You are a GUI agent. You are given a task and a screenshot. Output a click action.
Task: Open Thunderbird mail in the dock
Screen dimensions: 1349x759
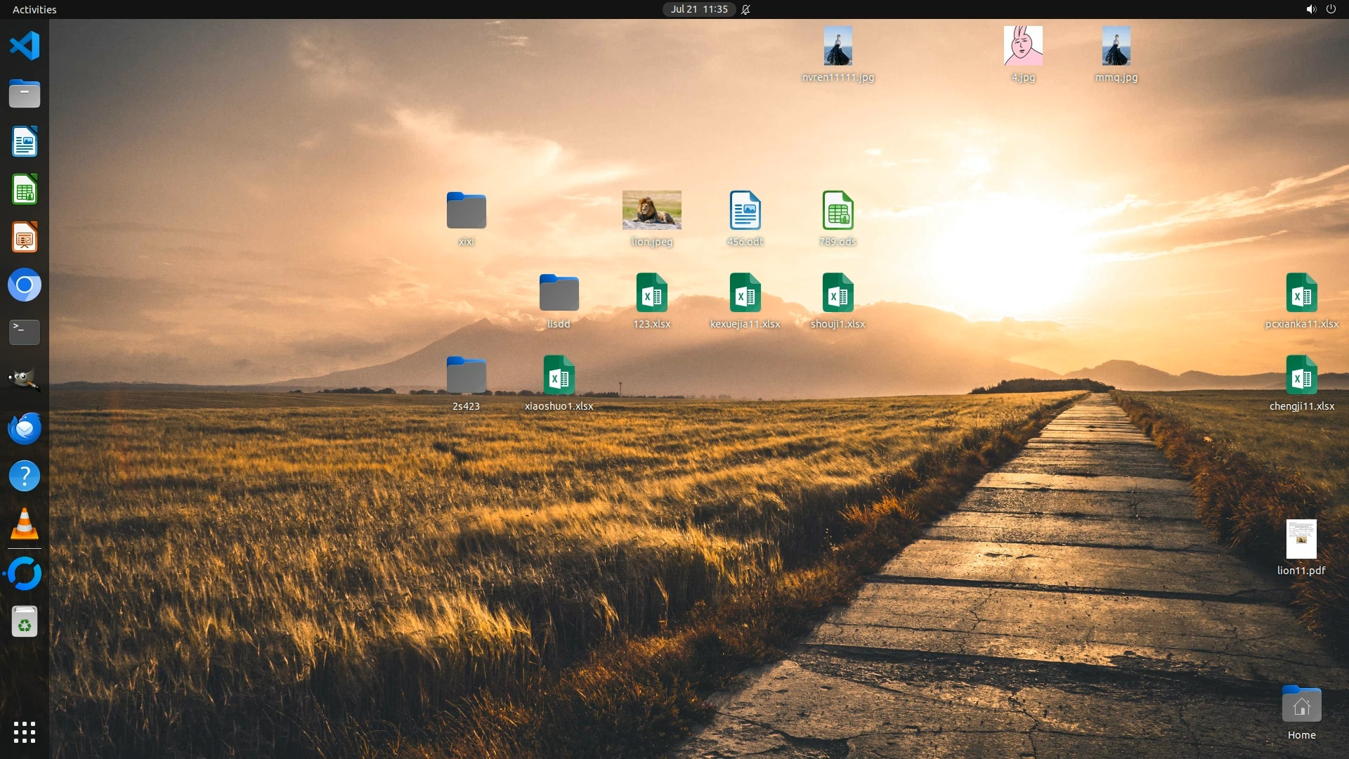tap(25, 428)
